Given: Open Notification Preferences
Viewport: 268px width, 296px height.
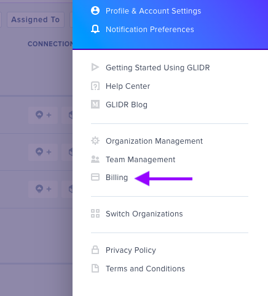Looking at the screenshot, I should 150,29.
